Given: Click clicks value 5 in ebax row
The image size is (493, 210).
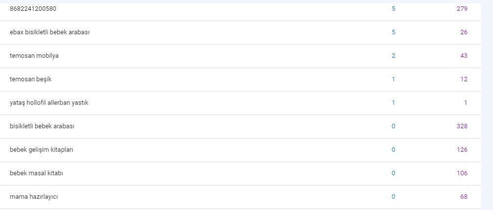Looking at the screenshot, I should pos(393,32).
